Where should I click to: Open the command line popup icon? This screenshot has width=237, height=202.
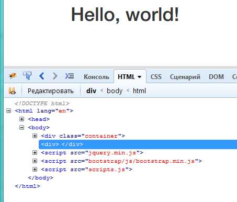(x=70, y=76)
